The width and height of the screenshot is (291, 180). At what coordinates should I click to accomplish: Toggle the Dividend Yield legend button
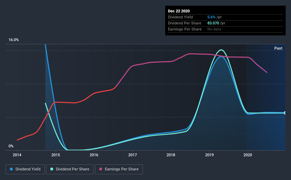(x=25, y=169)
